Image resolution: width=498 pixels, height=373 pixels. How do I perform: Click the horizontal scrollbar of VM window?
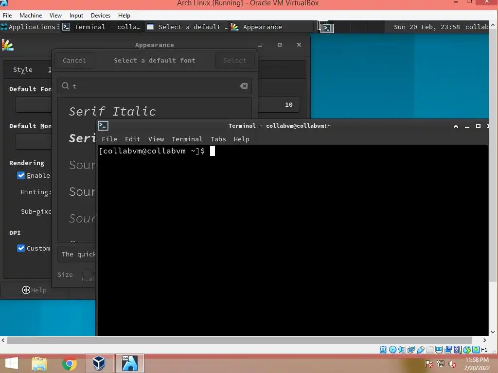240,340
